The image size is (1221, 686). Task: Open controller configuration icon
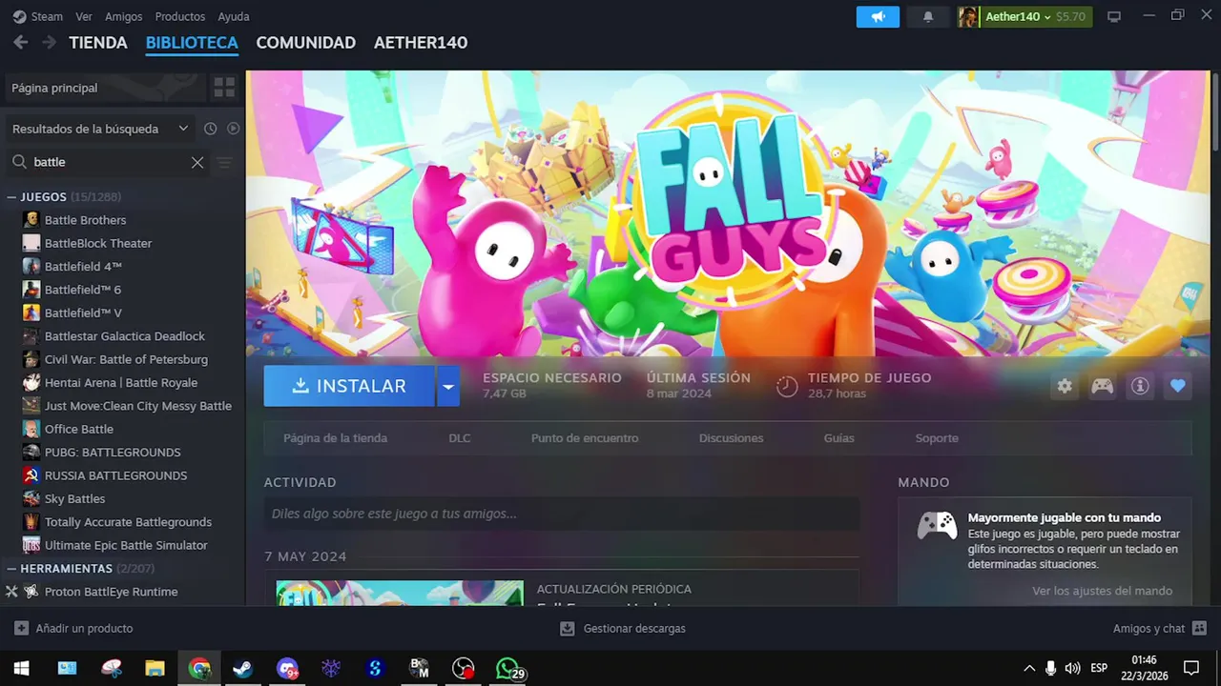1103,386
